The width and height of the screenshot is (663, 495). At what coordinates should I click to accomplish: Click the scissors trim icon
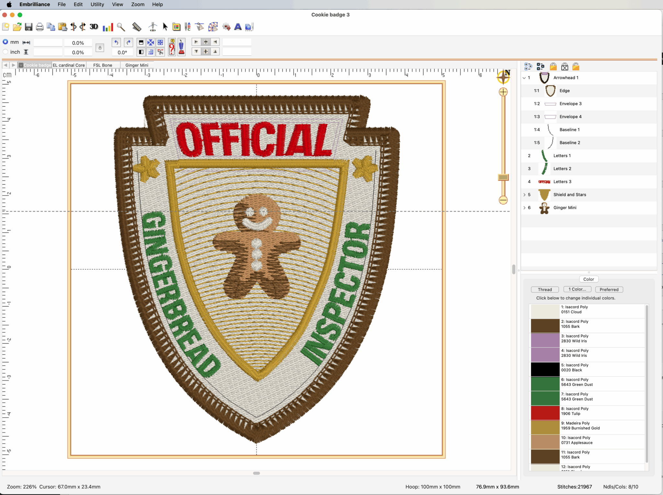point(161,52)
